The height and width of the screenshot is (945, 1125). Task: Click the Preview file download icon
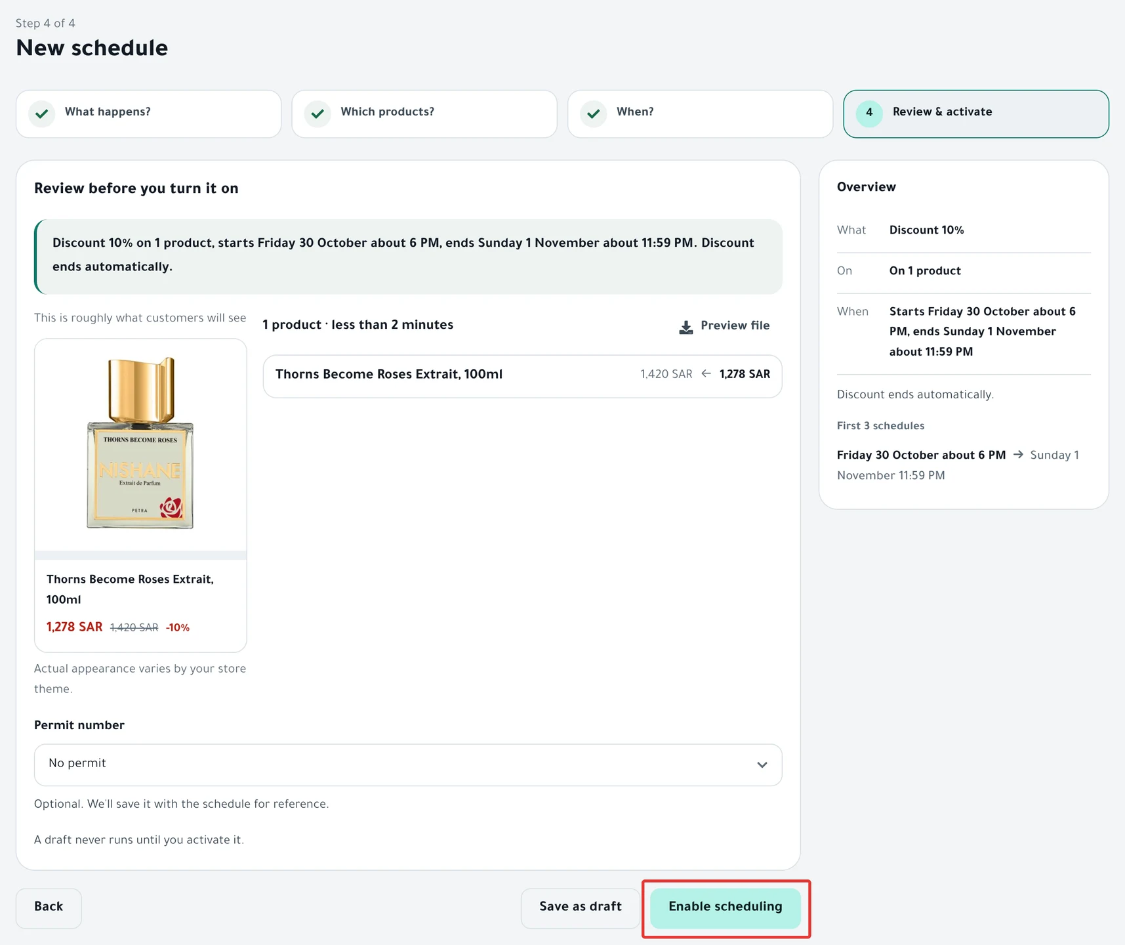point(685,327)
